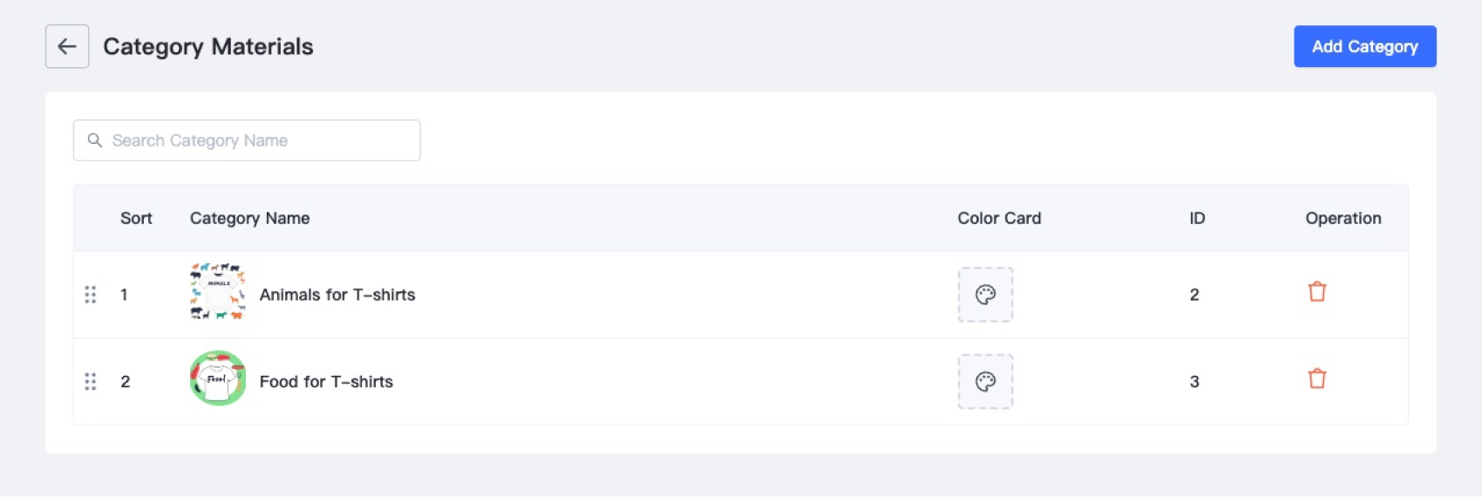This screenshot has height=497, width=1482.
Task: Click the Sort column header
Action: pyautogui.click(x=136, y=218)
